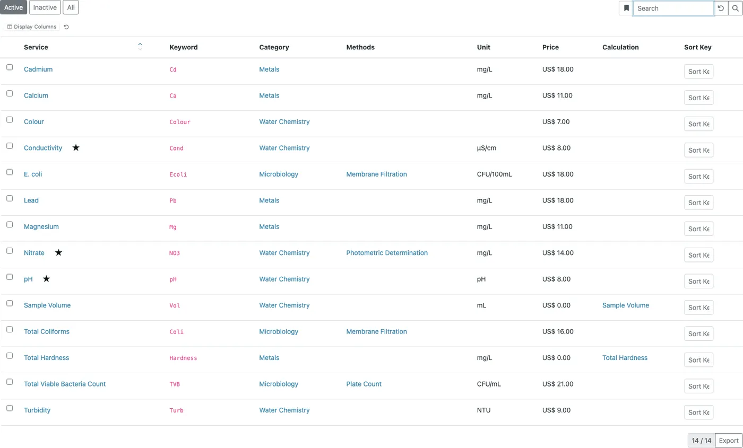Open the Total Viable Bacteria Count link

click(65, 384)
